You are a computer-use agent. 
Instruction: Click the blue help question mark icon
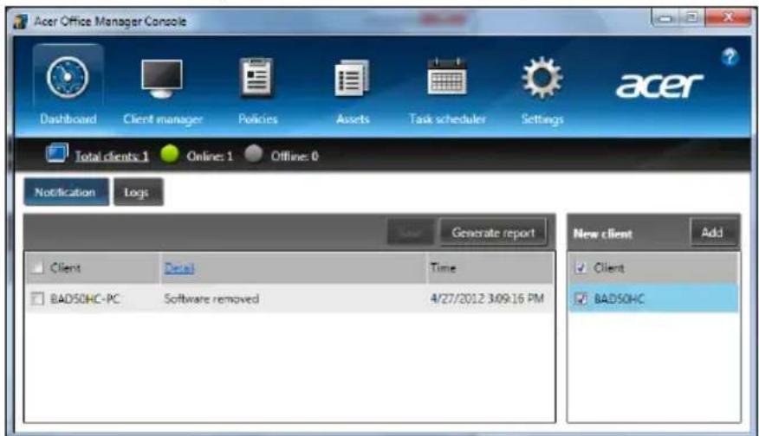coord(730,57)
